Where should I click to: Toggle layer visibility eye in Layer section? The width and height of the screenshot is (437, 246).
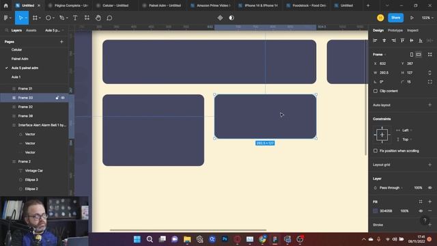coord(430,188)
